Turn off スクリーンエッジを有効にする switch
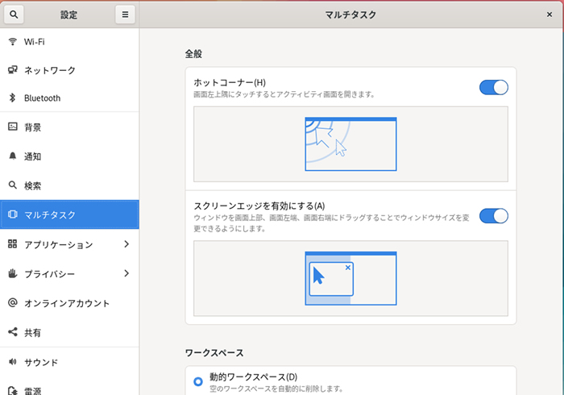Image resolution: width=564 pixels, height=395 pixels. coord(493,215)
